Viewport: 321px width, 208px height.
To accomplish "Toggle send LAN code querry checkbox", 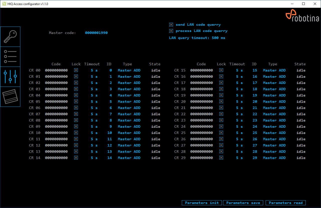I will (171, 25).
